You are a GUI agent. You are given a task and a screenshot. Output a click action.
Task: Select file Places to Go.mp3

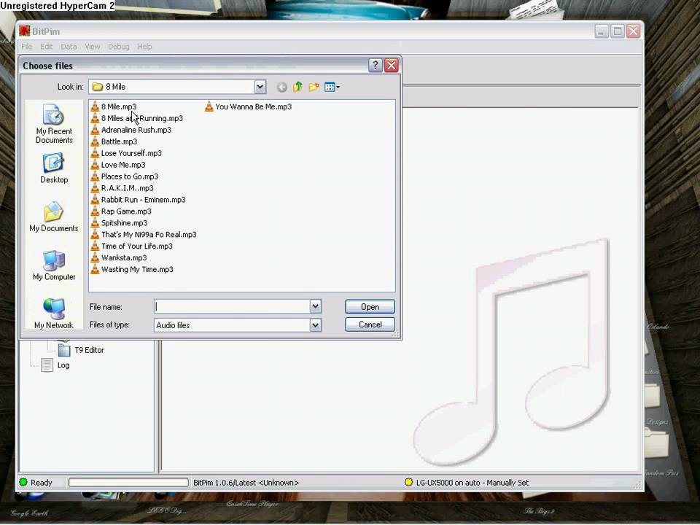point(125,176)
